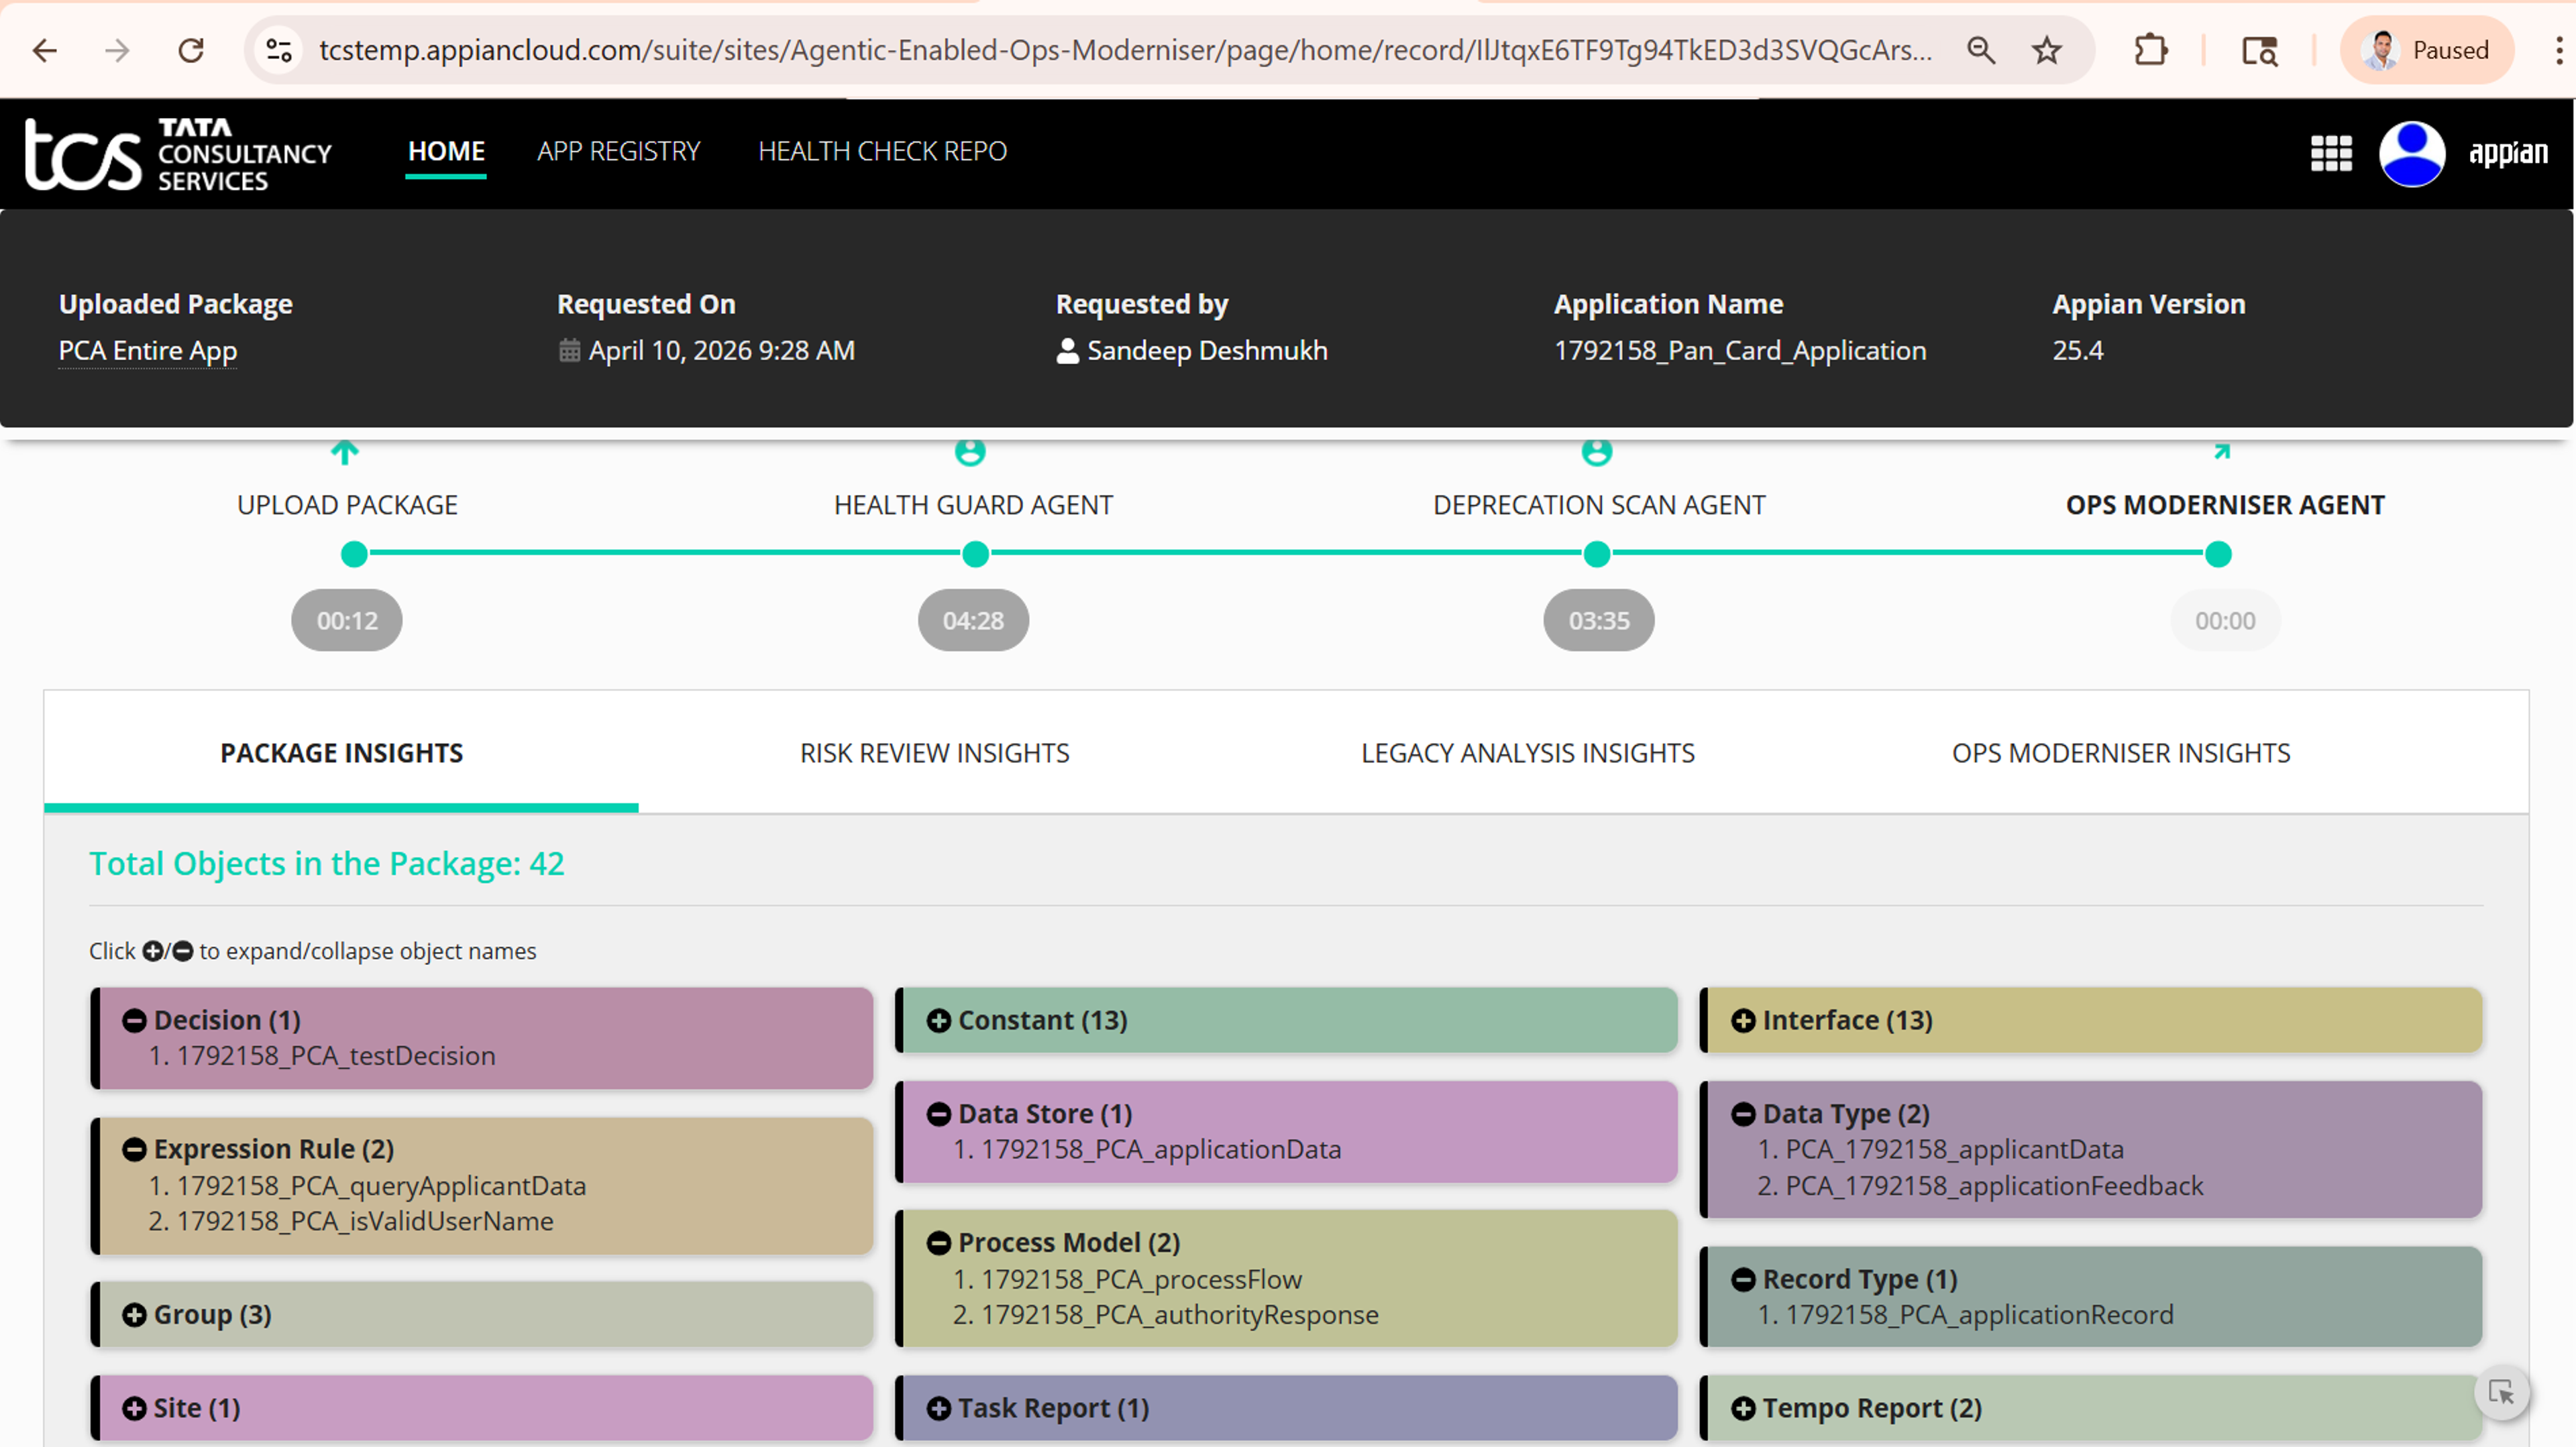Screen dimensions: 2576x1447
Task: Open the HEALTH CHECK REPO page
Action: pos(882,151)
